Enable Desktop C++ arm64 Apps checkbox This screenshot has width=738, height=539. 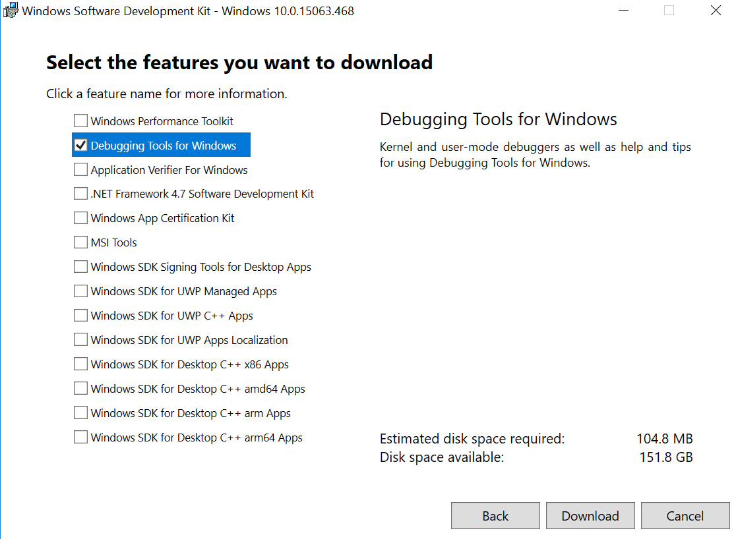[80, 437]
